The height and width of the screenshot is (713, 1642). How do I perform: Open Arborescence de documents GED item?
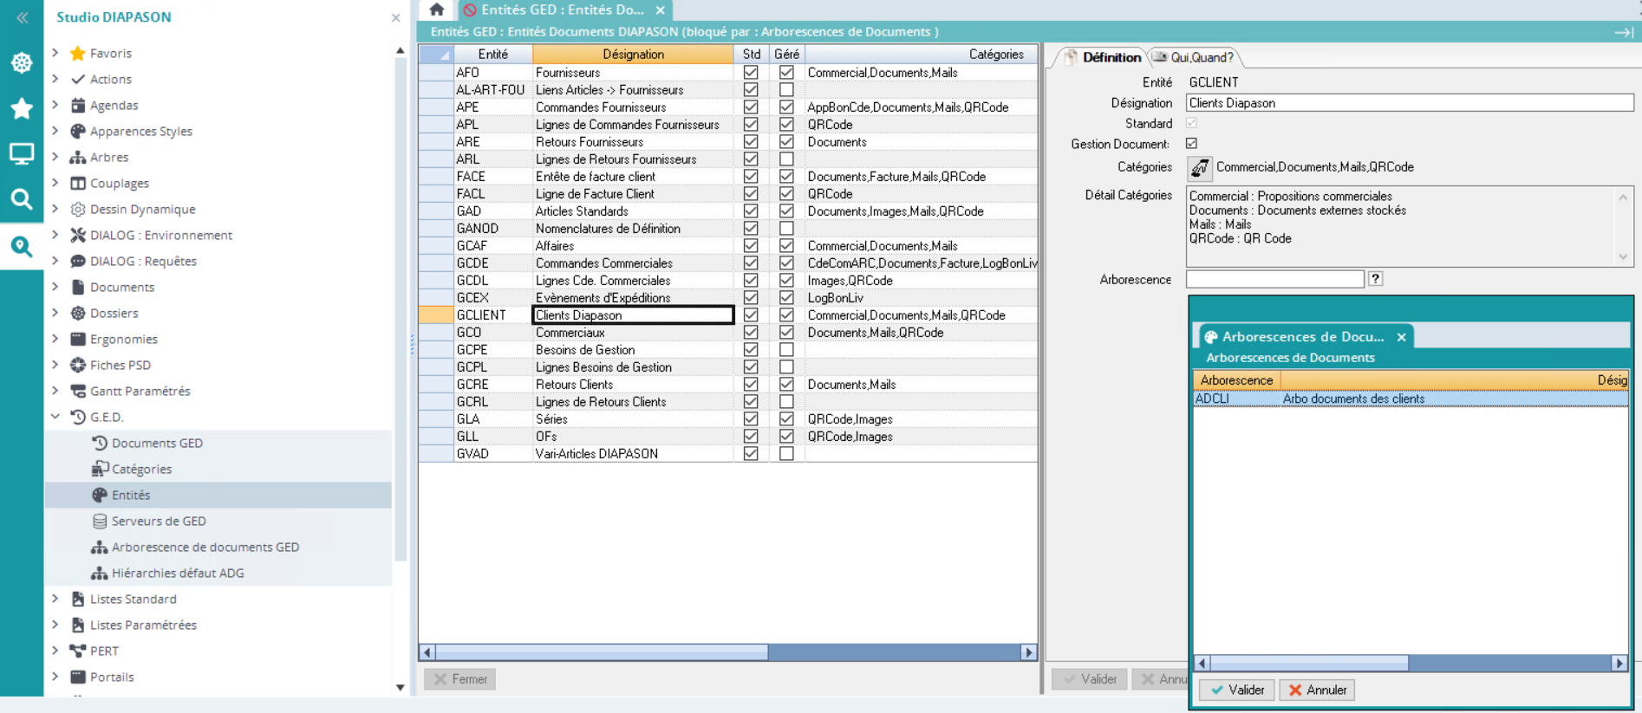tap(205, 547)
